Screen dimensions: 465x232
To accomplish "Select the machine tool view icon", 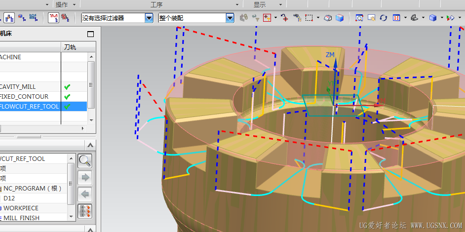I will click(x=10, y=18).
